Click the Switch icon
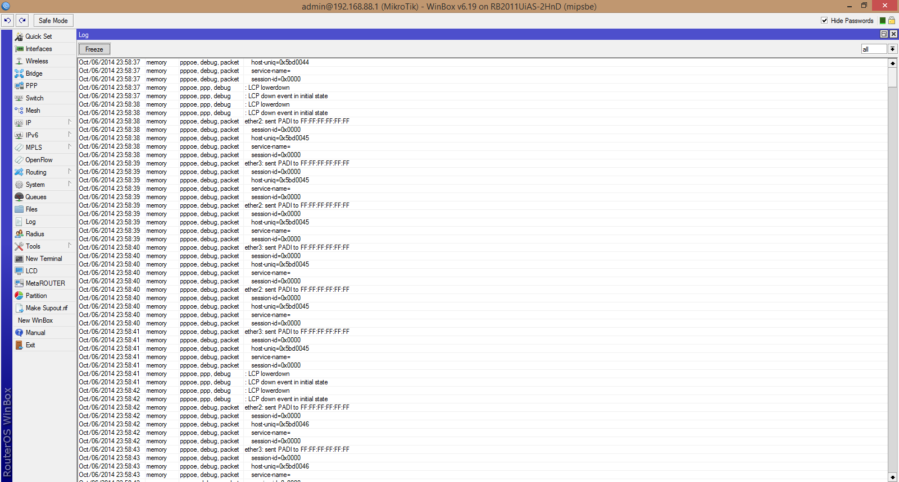Image resolution: width=899 pixels, height=482 pixels. point(19,98)
